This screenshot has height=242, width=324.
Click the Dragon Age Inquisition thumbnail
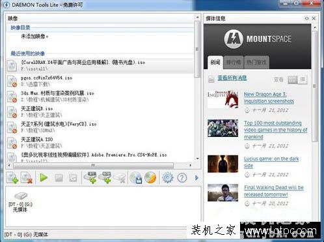tap(223, 99)
